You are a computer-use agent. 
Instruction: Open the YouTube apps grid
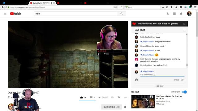[x=174, y=14]
